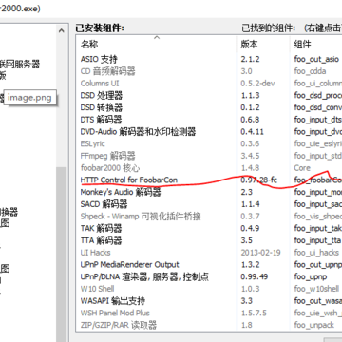The width and height of the screenshot is (342, 342).
Task: Click the left panel scrollbar thumb
Action: [x=61, y=255]
